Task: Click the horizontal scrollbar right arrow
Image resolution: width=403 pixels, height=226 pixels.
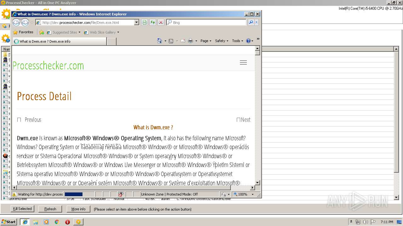Action: pyautogui.click(x=252, y=187)
